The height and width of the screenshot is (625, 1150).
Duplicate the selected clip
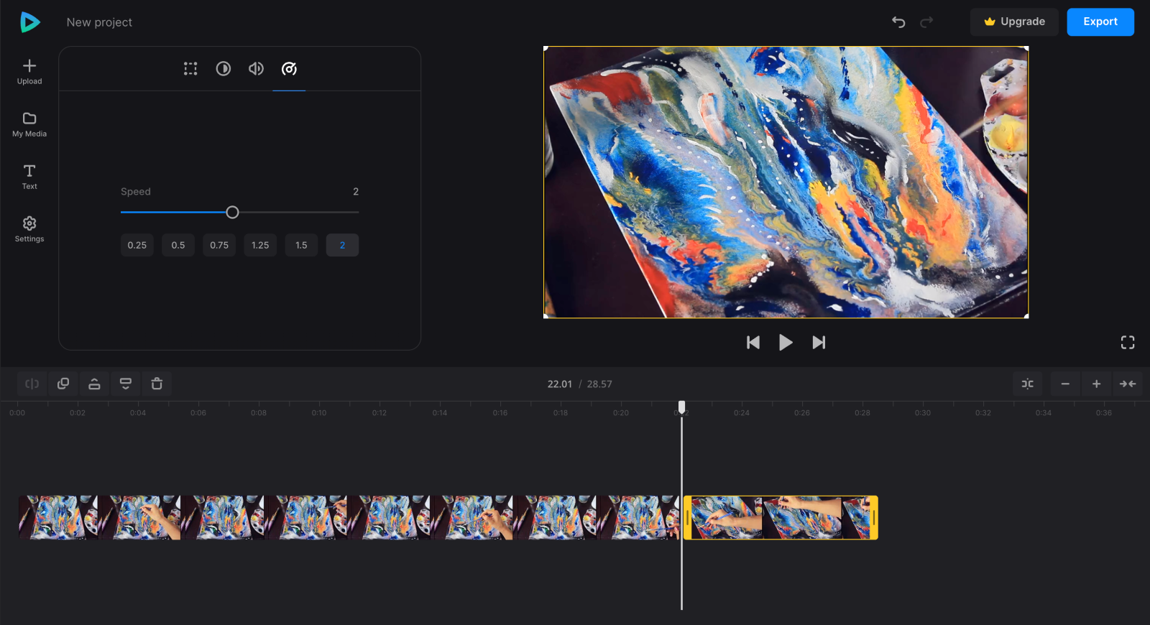(x=63, y=384)
